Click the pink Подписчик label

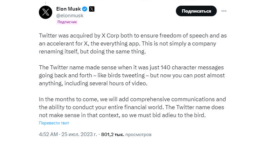67,22
